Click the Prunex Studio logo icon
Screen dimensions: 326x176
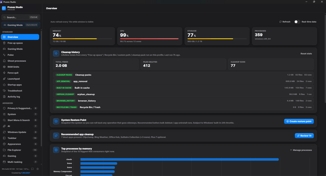[x=4, y=8]
